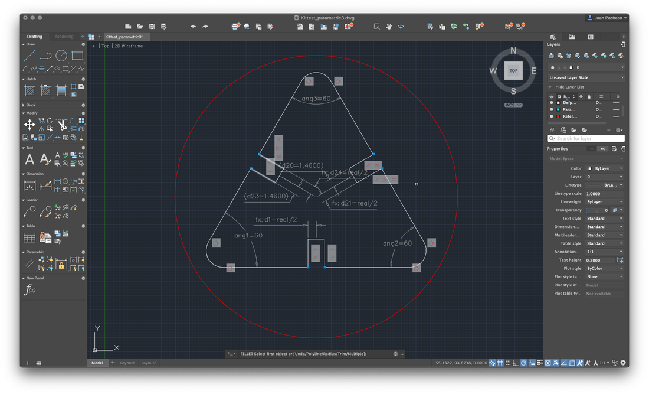Open the Juan Pacheco account menu
649x394 pixels.
pos(607,18)
